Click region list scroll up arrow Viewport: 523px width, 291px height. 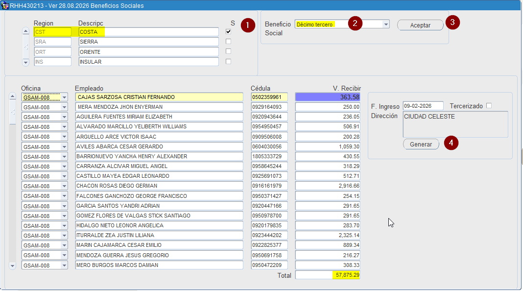coord(25,31)
